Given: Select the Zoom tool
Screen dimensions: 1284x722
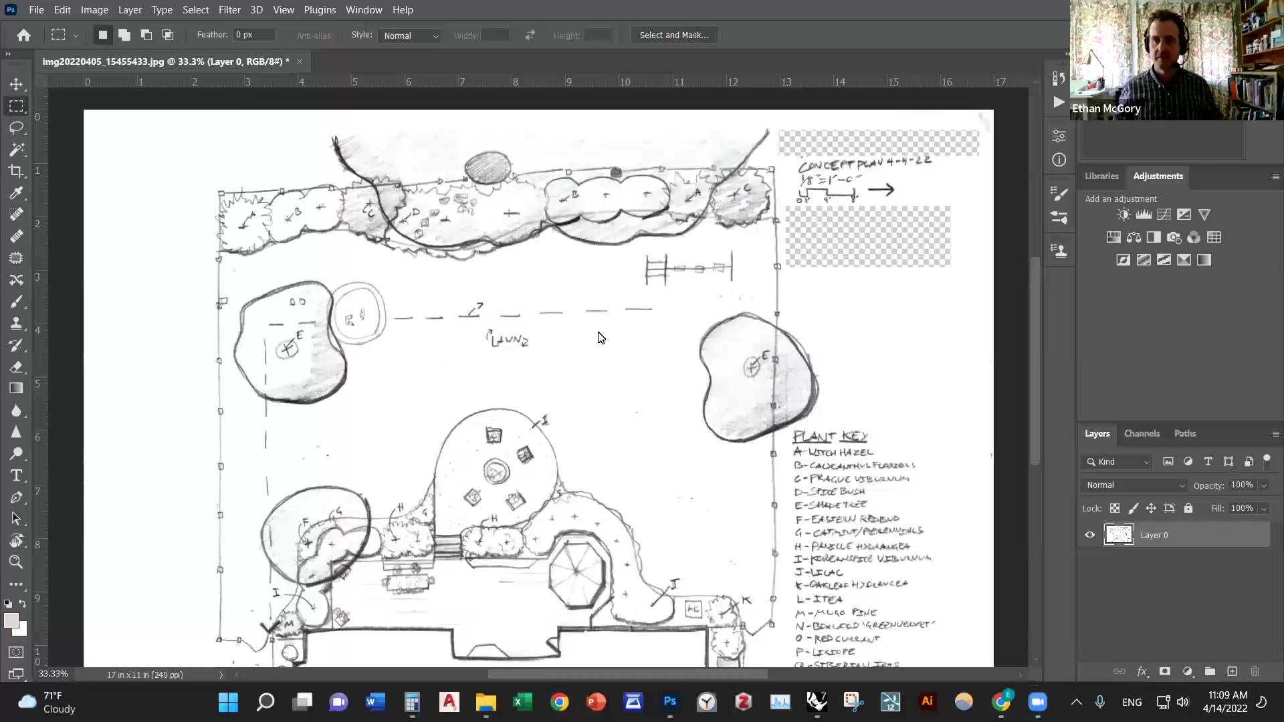Looking at the screenshot, I should (x=17, y=563).
